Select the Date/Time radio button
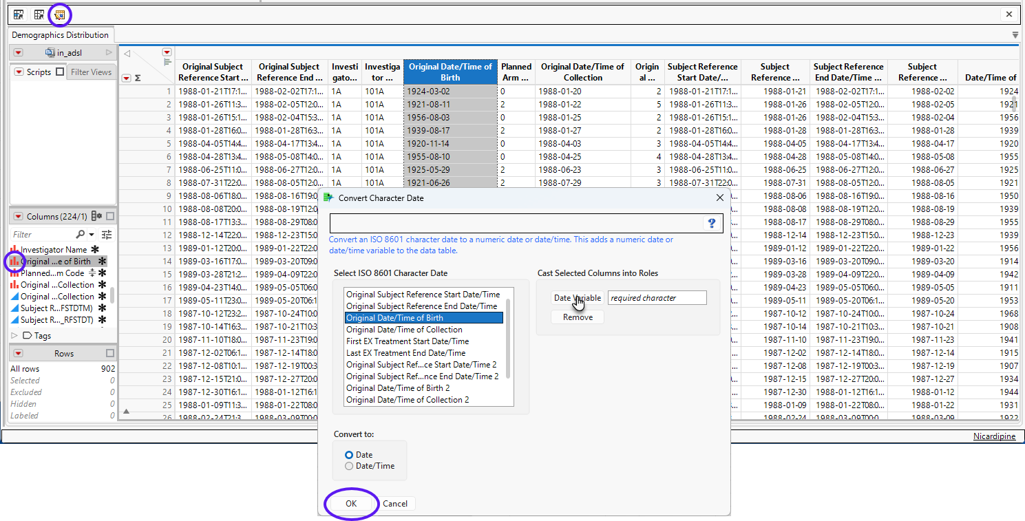 click(x=349, y=466)
